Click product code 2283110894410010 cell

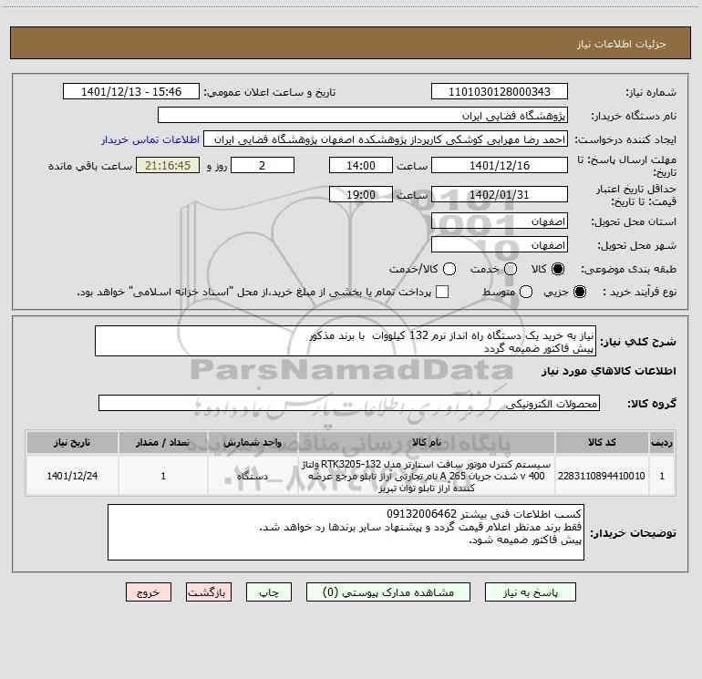[x=602, y=476]
